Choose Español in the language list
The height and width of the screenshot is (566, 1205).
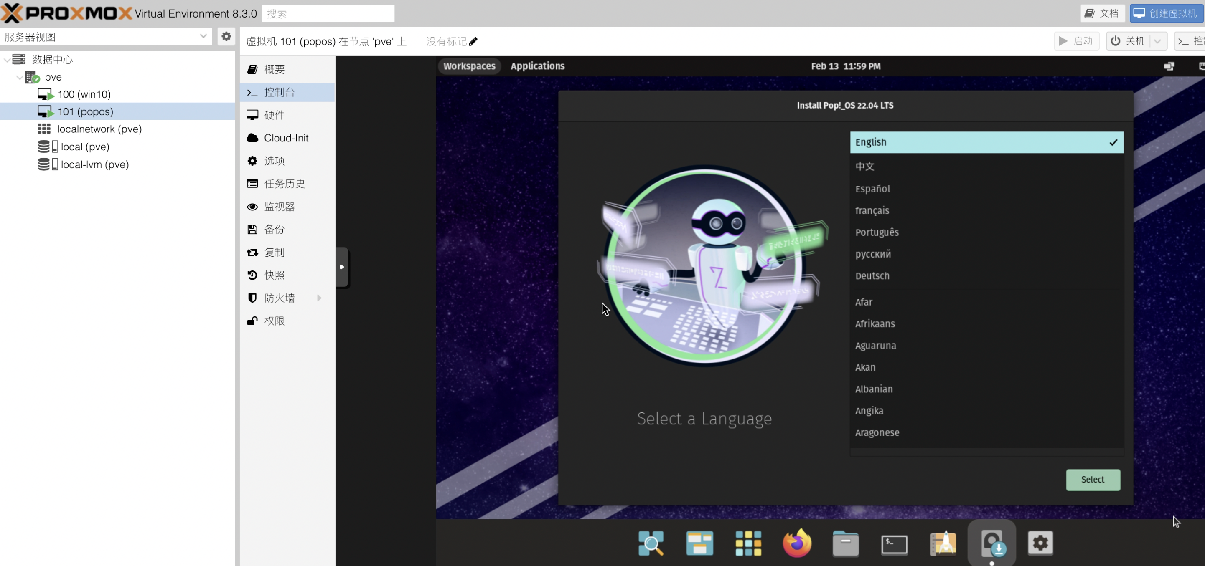[986, 189]
